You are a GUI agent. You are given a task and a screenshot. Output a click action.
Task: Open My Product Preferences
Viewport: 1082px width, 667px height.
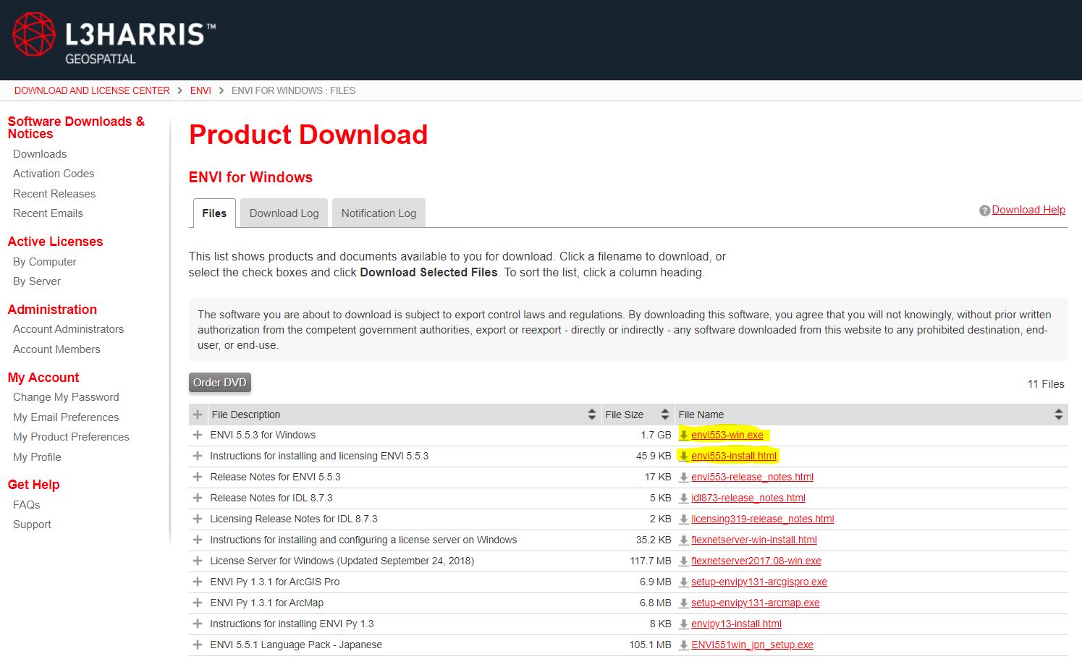[x=71, y=437]
